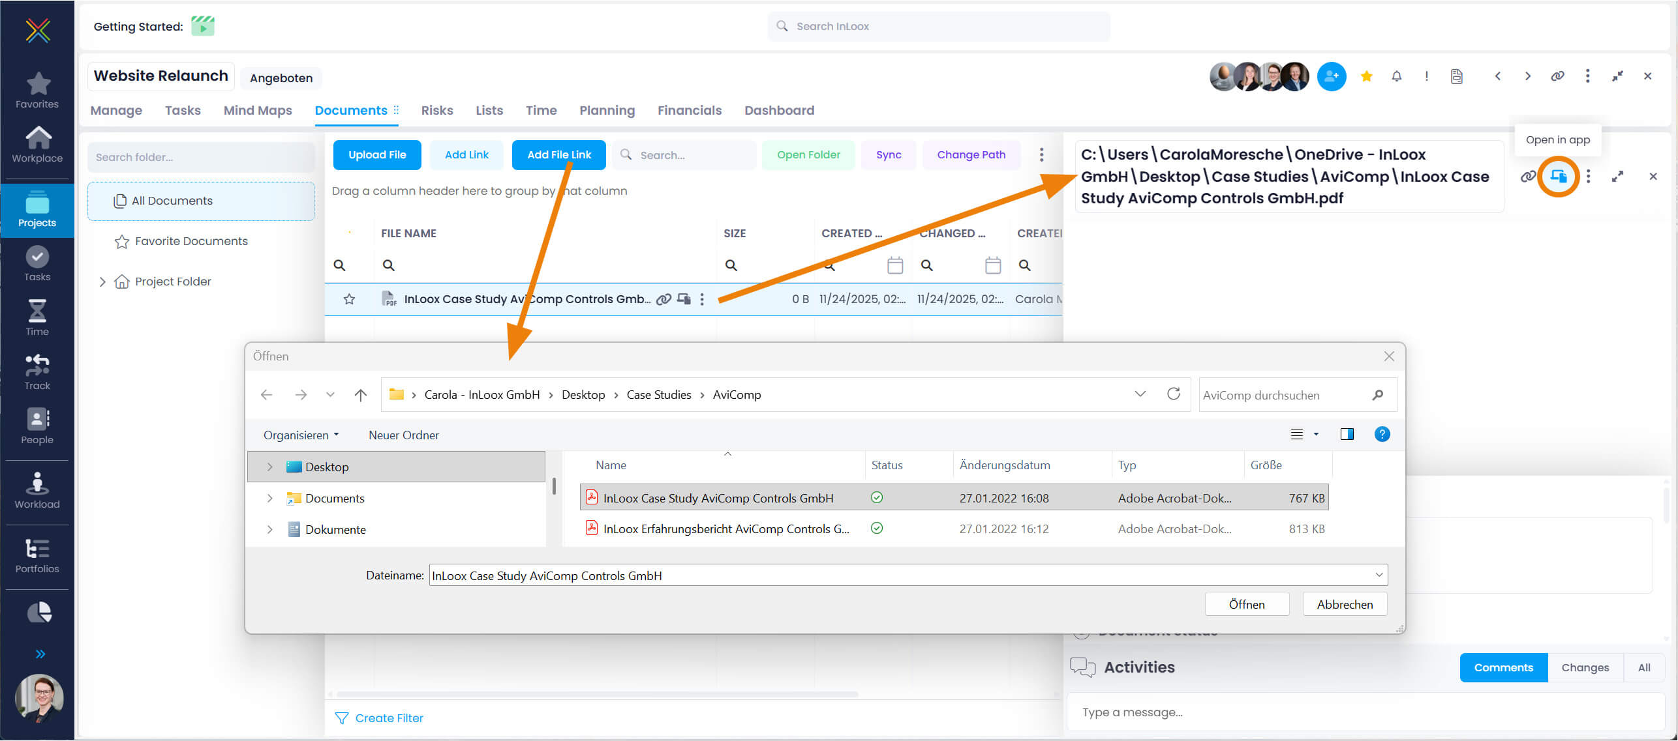The width and height of the screenshot is (1678, 741).
Task: Click Upload File button
Action: point(377,154)
